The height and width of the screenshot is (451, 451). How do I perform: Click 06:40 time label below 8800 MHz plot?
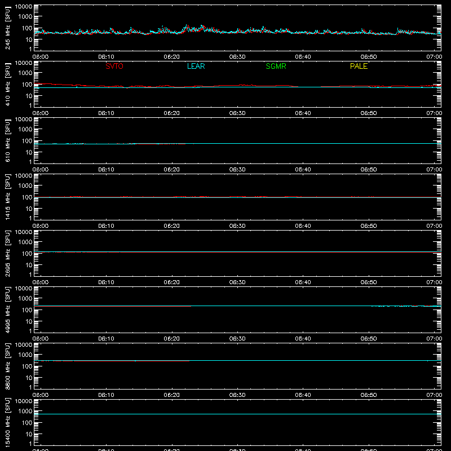pyautogui.click(x=303, y=395)
